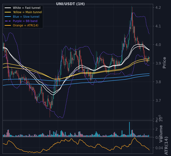Image resolution: width=171 pixels, height=156 pixels.
Task: Click the 4.2 price axis label
Action: pos(158,8)
